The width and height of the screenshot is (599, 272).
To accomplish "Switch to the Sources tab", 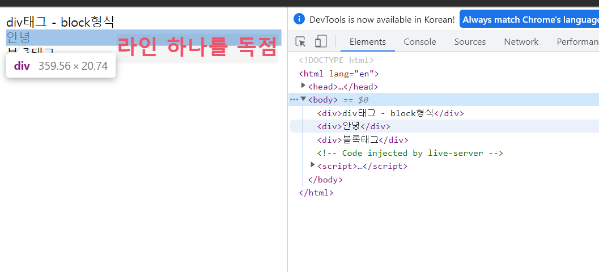I will (x=470, y=41).
